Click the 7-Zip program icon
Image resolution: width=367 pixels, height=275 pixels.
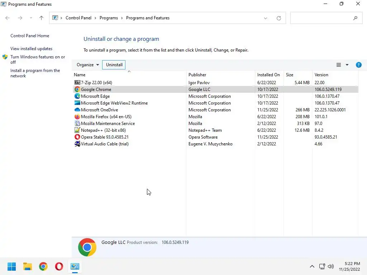[x=77, y=83]
